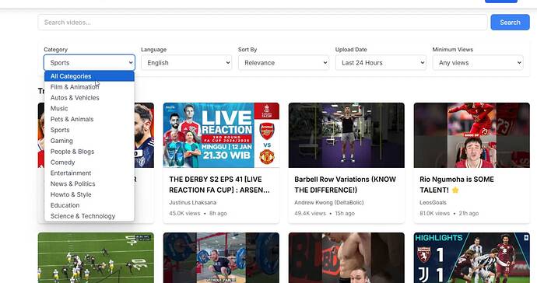537x283 pixels.
Task: Open the Category dropdown showing Sports
Action: point(89,63)
